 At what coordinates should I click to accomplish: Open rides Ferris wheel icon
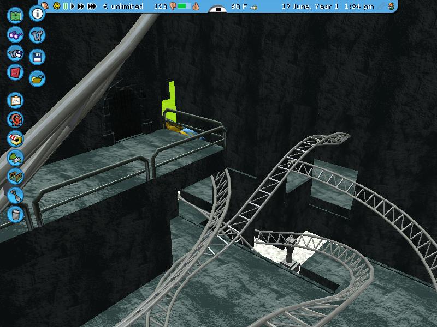[x=15, y=120]
